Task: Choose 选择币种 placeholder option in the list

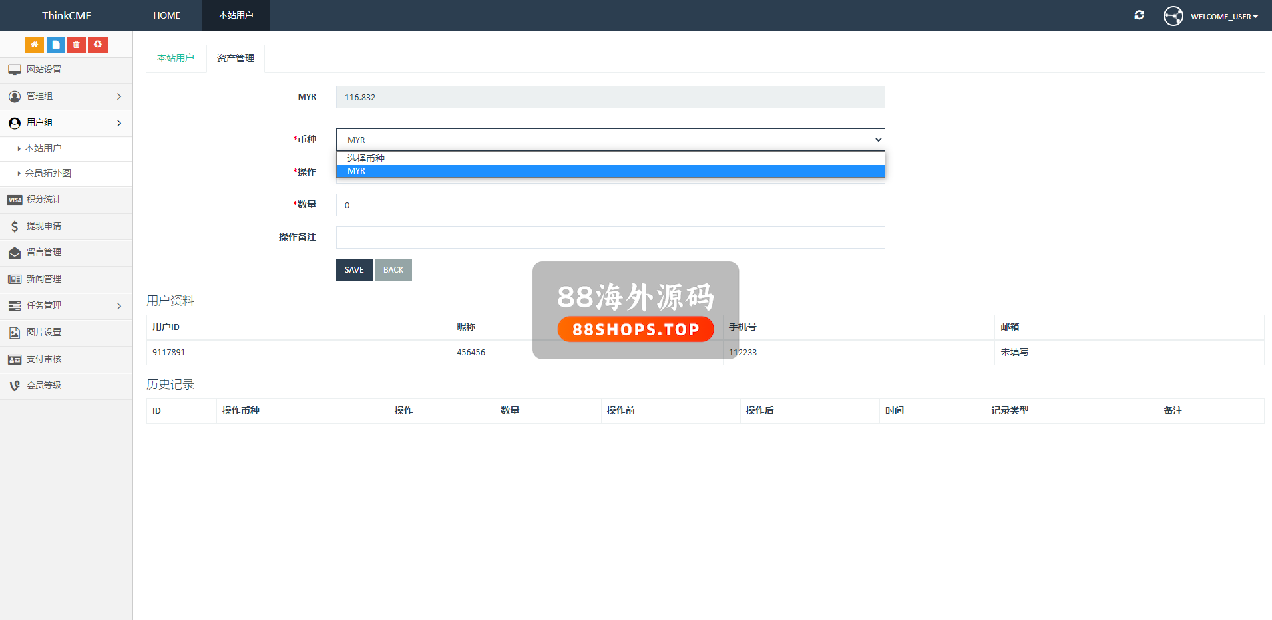Action: point(610,158)
